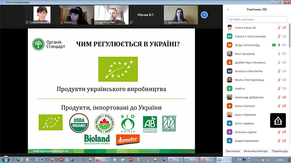The width and height of the screenshot is (291, 163).
Task: Click muted mic for Masha Chernogritskaya
Action: (279, 80)
